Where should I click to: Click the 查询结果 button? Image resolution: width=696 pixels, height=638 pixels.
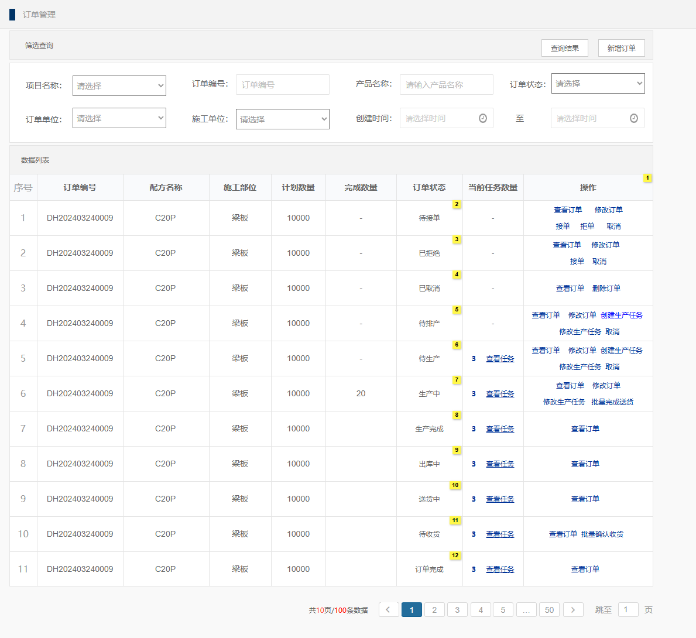[565, 48]
